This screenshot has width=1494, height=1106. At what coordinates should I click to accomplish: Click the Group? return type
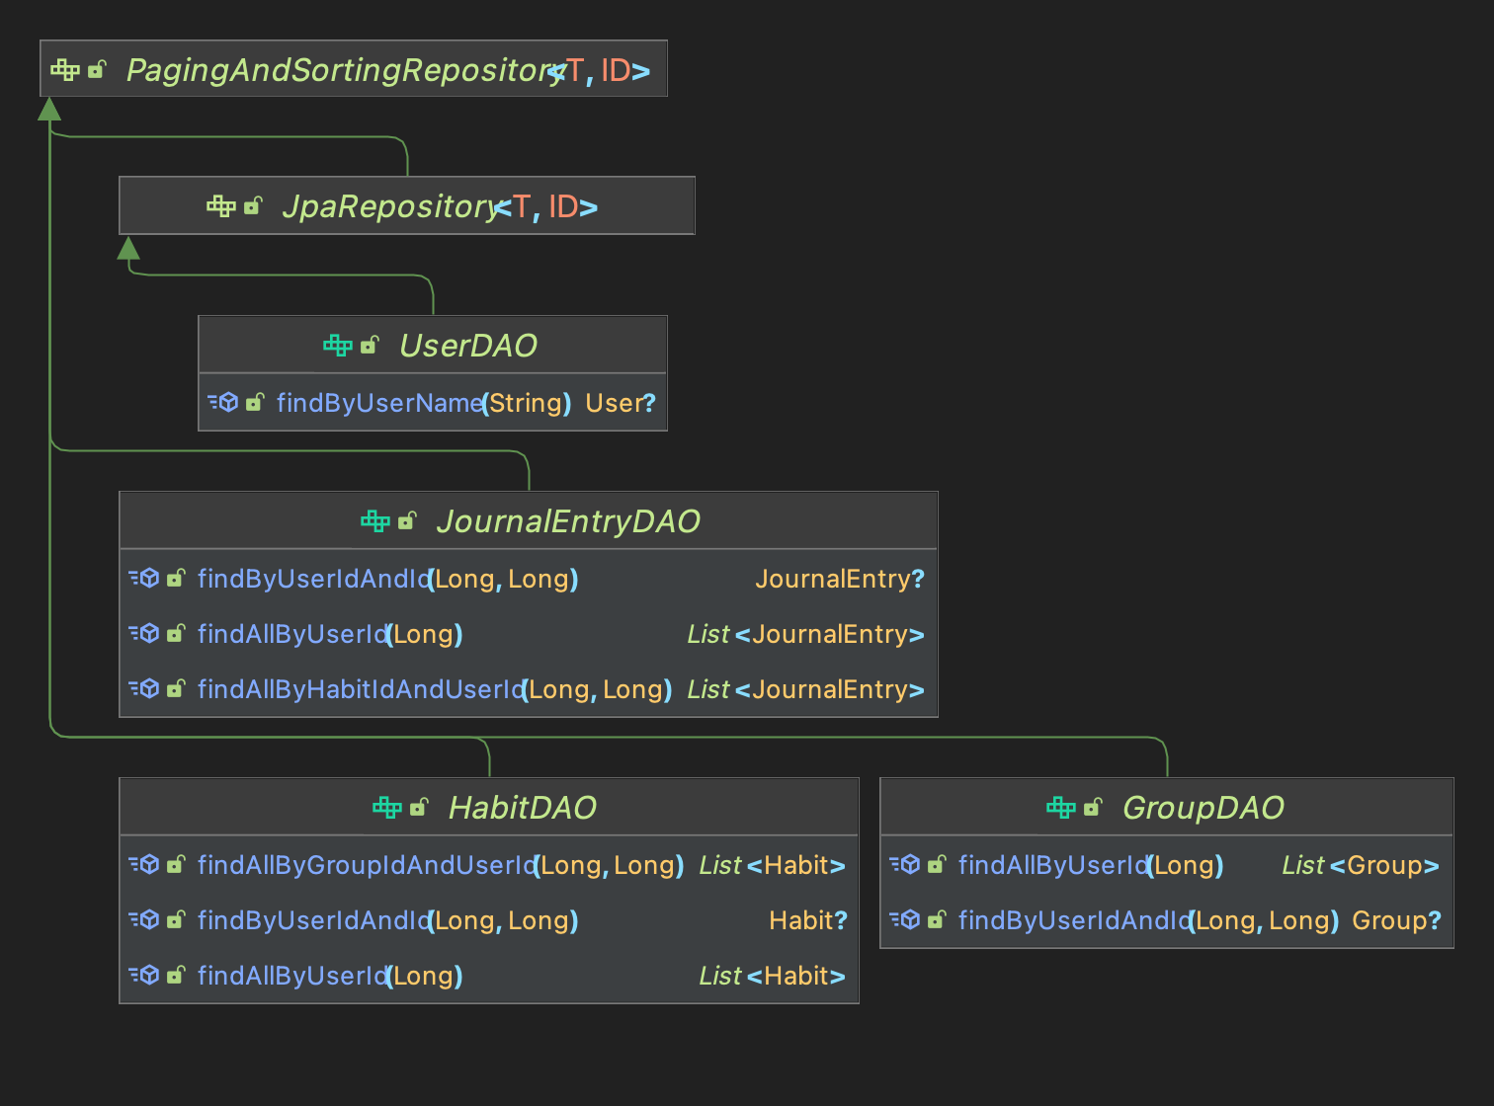(x=1397, y=920)
